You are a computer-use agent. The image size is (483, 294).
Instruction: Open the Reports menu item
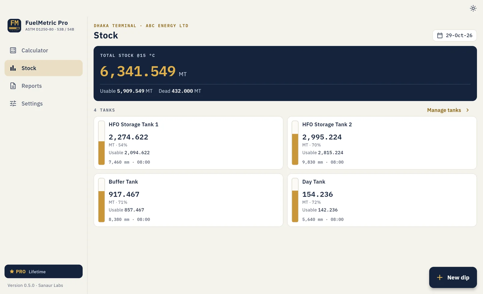point(43,86)
